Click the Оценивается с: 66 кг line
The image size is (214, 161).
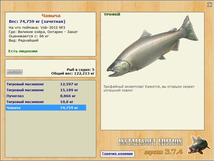coord(29,36)
